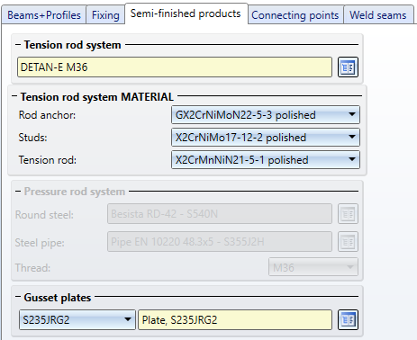
Task: Collapse the Tension rod system MATERIAL section
Action: (14, 96)
